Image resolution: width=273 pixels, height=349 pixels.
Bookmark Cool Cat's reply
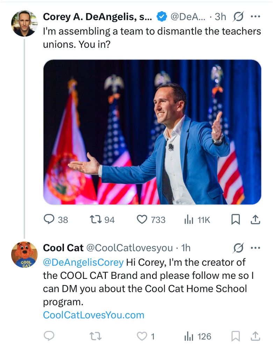click(x=236, y=336)
